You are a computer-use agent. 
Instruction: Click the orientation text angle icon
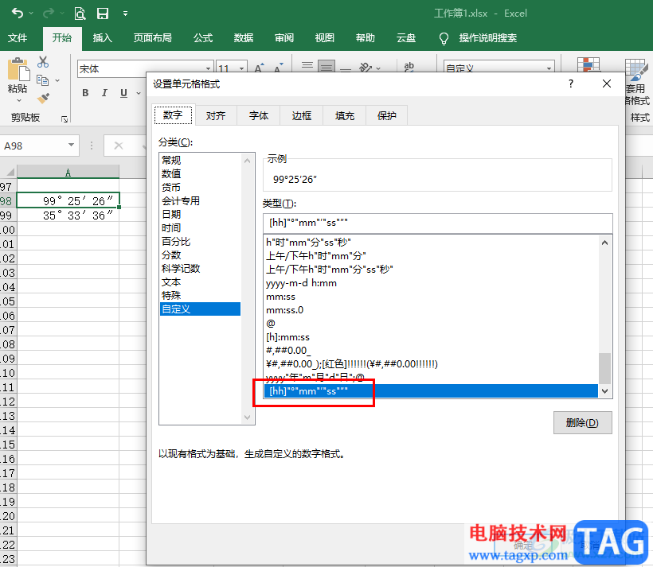click(x=366, y=67)
